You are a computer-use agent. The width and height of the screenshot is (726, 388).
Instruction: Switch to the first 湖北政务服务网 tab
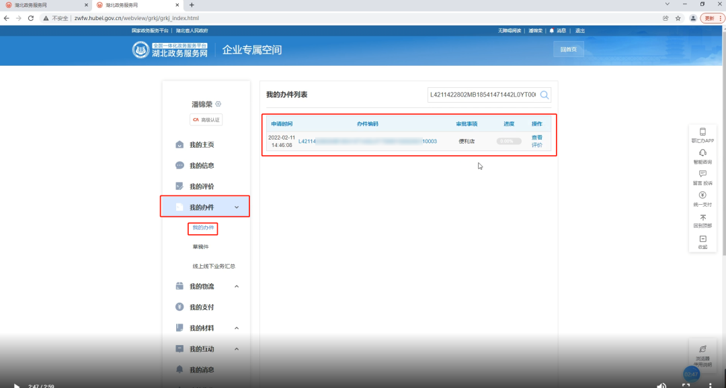point(46,5)
